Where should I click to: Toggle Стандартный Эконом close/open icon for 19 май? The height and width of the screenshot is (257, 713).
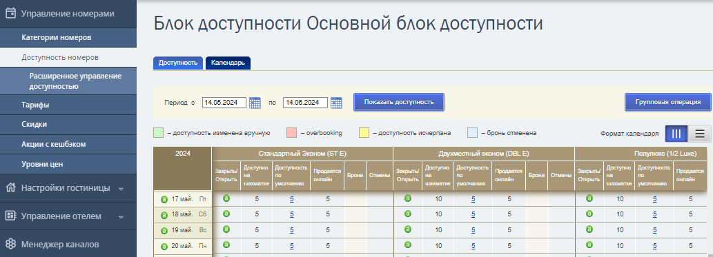point(226,229)
